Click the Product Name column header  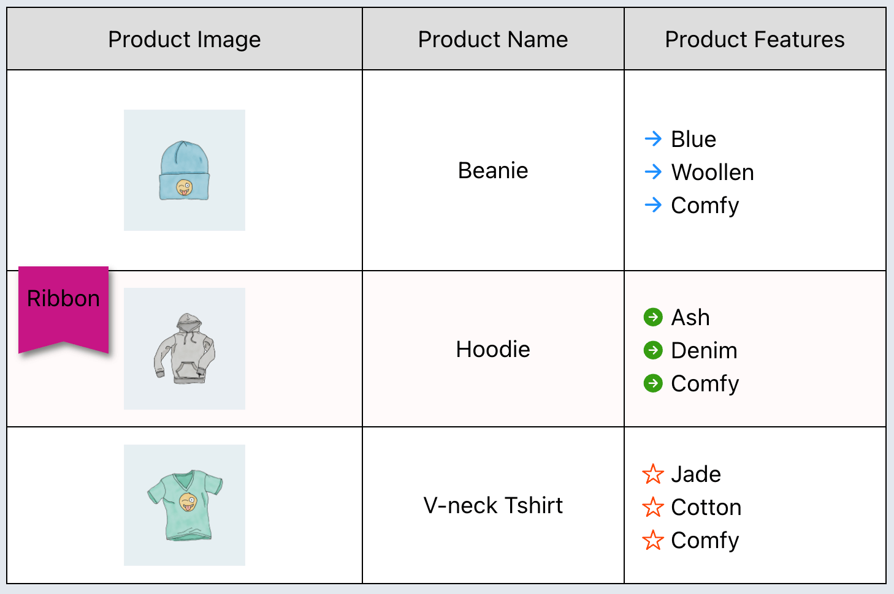(x=493, y=39)
